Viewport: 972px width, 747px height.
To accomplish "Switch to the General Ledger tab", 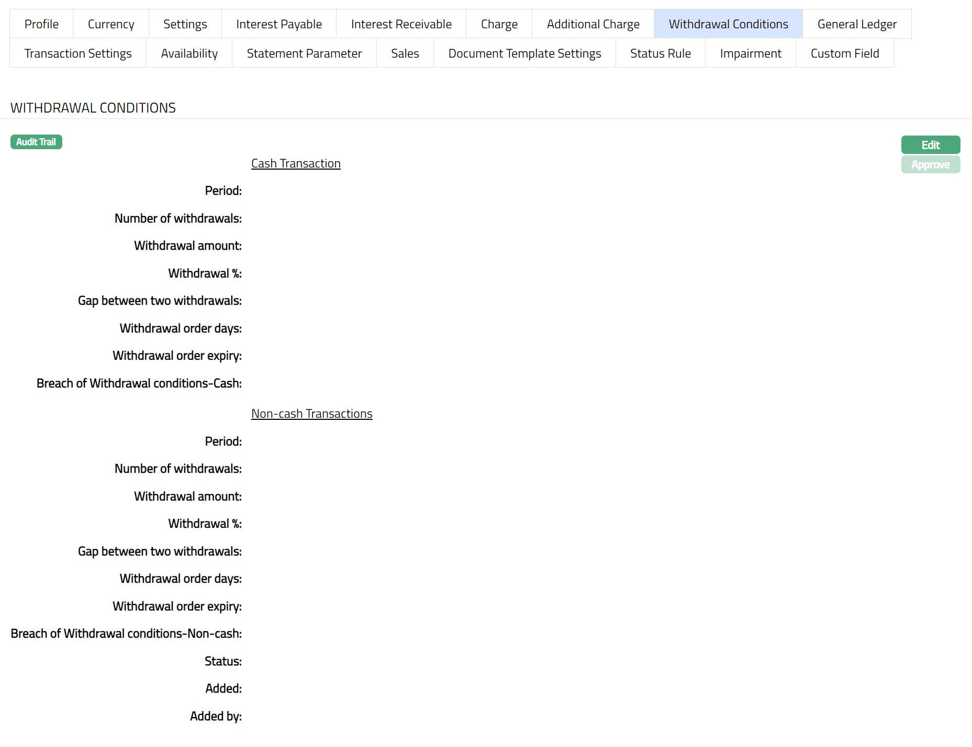I will click(857, 24).
